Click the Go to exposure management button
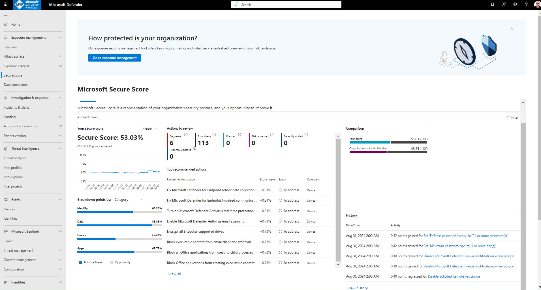541x290 pixels. pyautogui.click(x=114, y=58)
